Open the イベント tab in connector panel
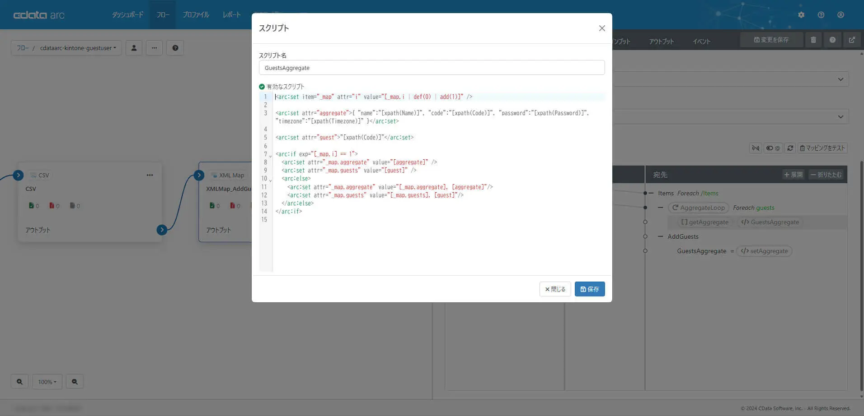The height and width of the screenshot is (416, 864). [702, 42]
